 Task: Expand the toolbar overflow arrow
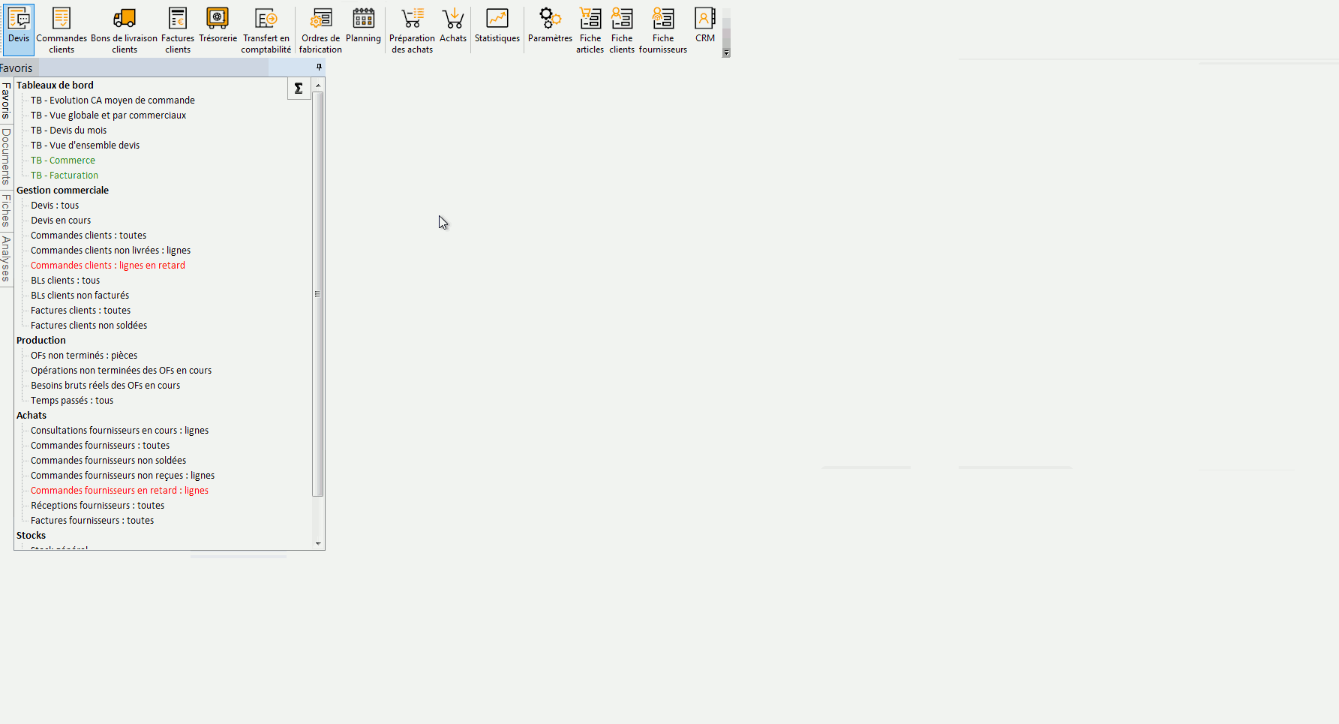[726, 53]
